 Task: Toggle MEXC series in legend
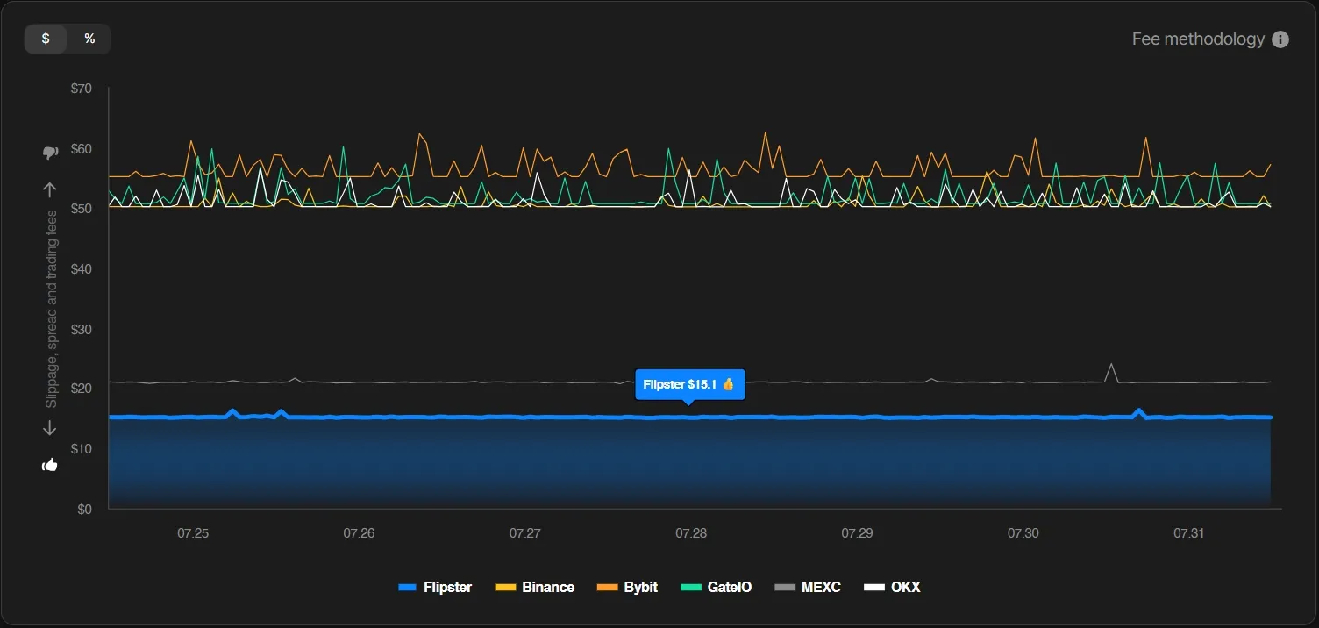[808, 588]
